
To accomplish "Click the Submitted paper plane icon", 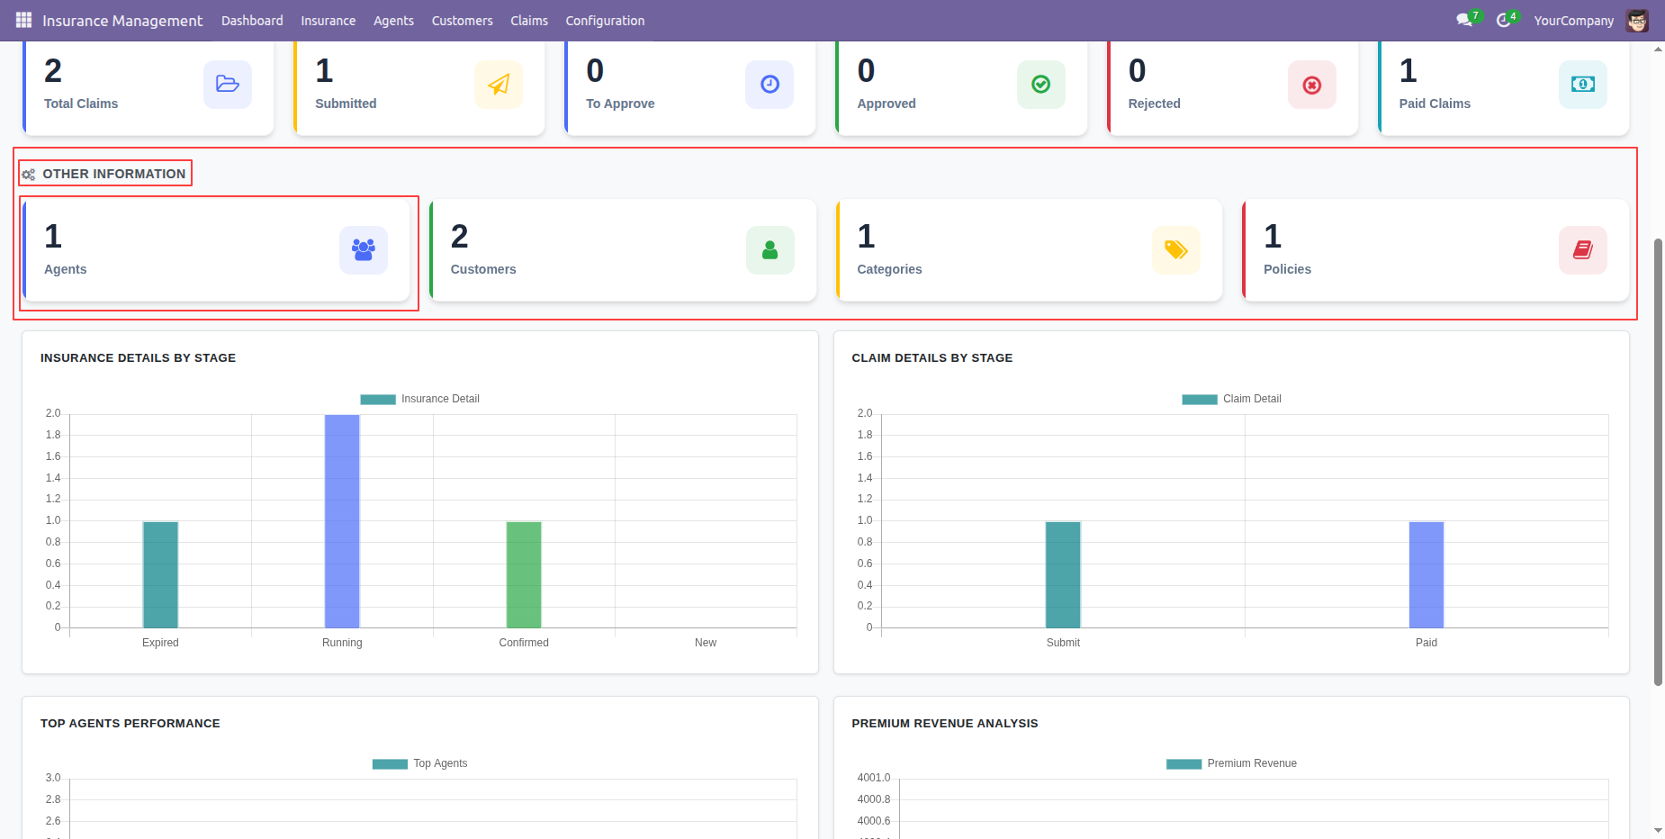I will click(499, 85).
